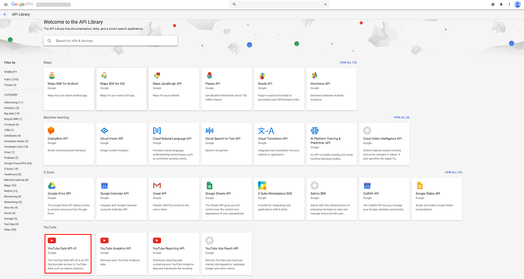Click the Cloud Vision API icon

(104, 131)
